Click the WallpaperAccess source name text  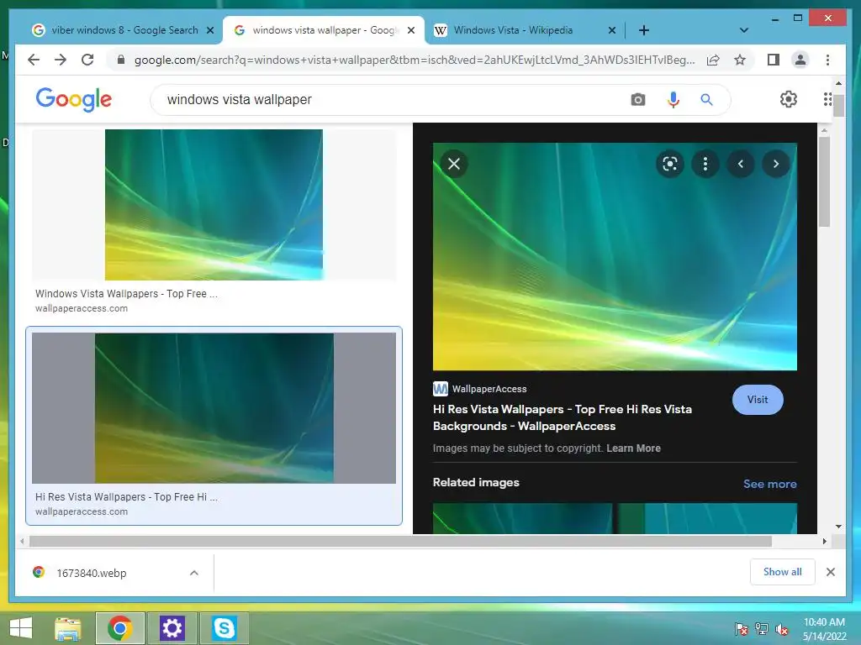(x=489, y=389)
